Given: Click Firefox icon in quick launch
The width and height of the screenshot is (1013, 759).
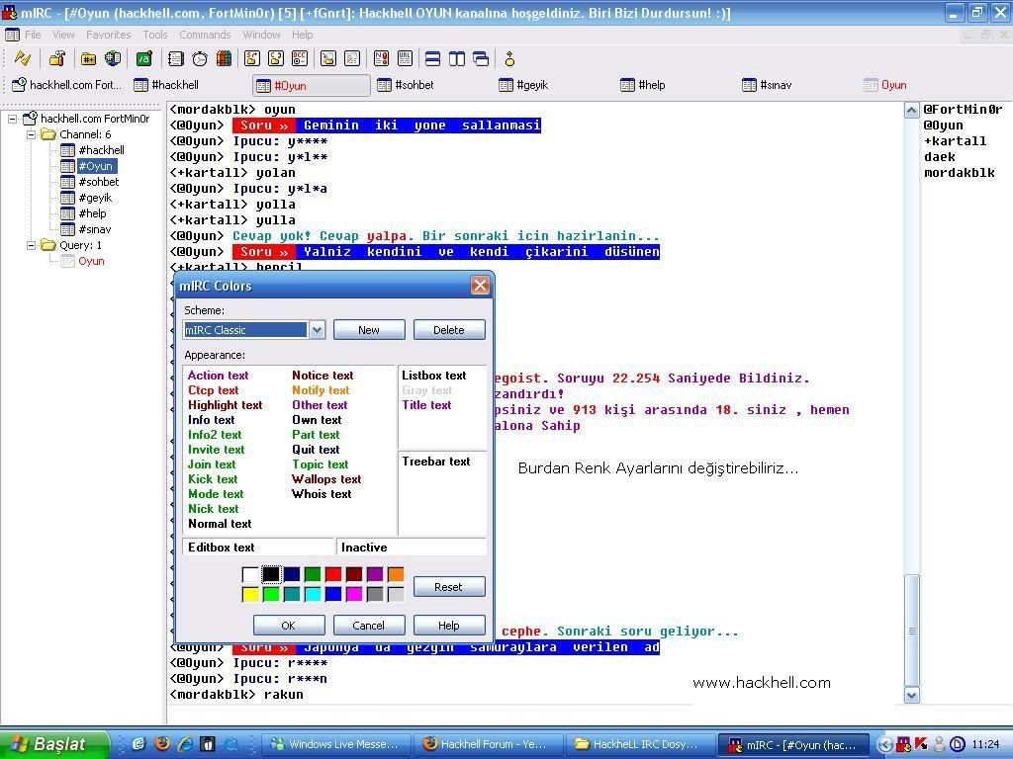Looking at the screenshot, I should pyautogui.click(x=161, y=743).
